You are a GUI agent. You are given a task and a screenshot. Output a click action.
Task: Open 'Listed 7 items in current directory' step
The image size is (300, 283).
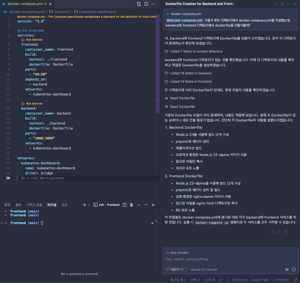[194, 51]
